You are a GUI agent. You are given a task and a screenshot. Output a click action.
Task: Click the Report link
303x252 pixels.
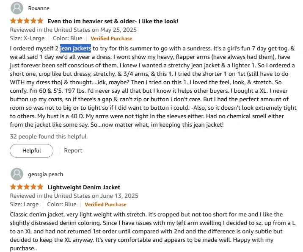73,150
